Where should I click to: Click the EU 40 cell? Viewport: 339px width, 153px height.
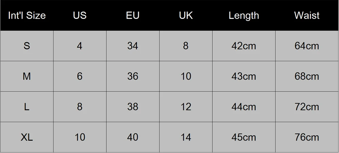(133, 137)
